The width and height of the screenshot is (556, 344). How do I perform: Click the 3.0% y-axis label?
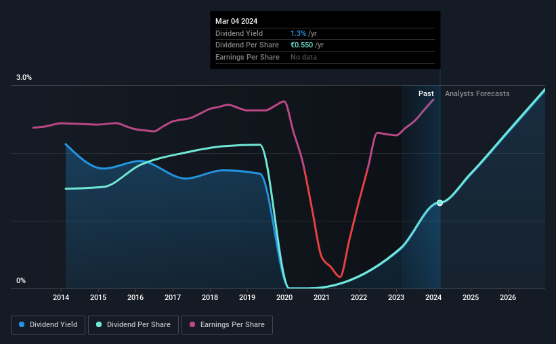pyautogui.click(x=24, y=77)
